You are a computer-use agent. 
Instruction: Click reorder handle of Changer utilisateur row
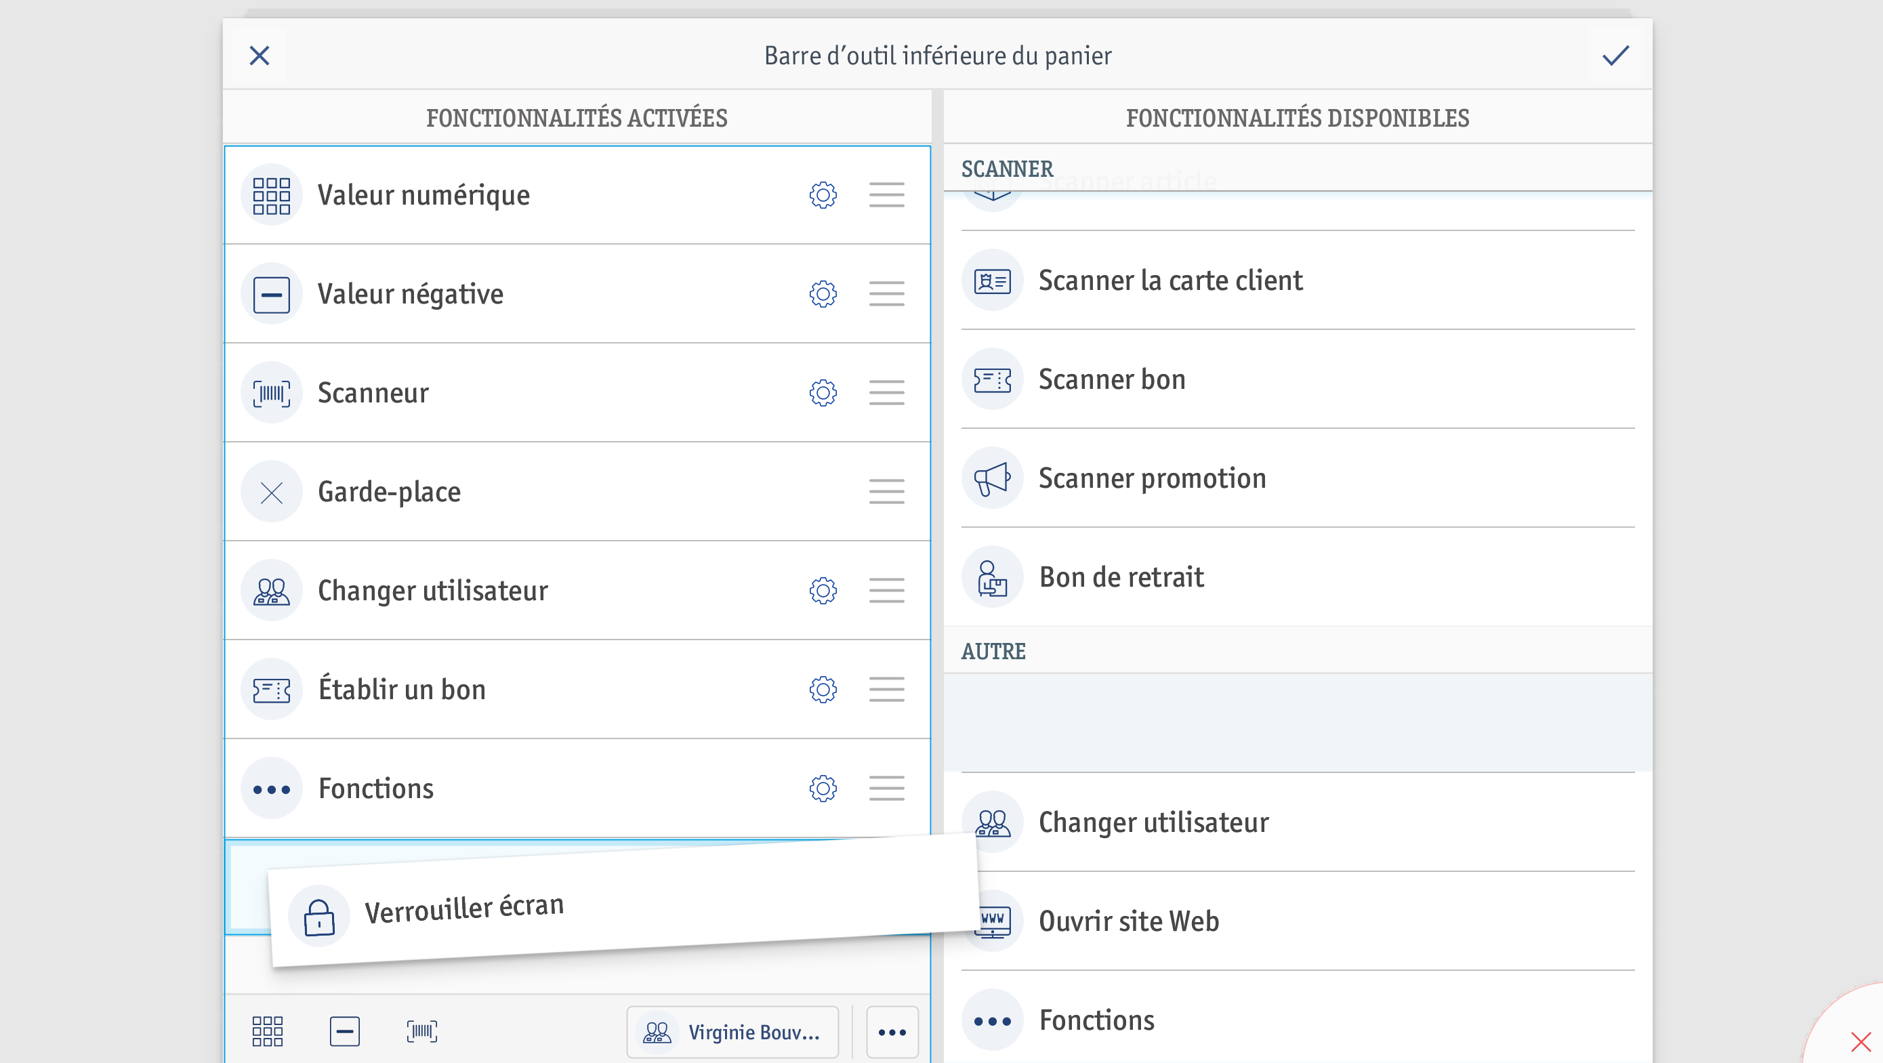click(x=887, y=591)
